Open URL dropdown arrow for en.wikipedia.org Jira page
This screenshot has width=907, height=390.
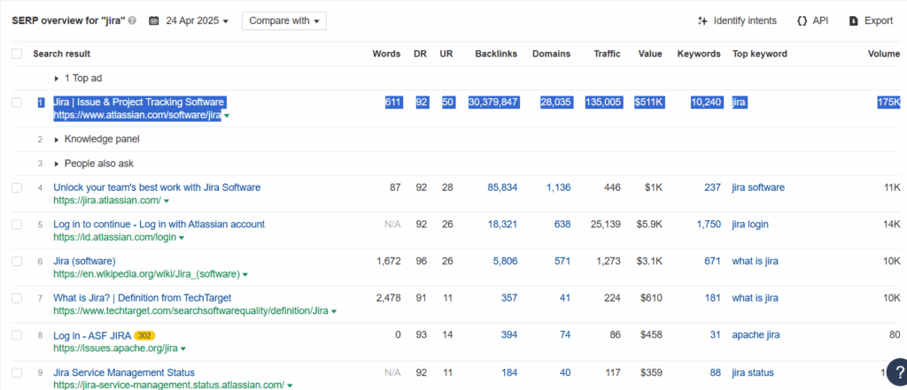point(245,274)
